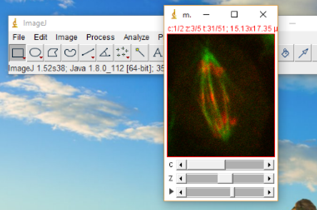Select the Wand tracing tool
This screenshot has height=210, width=317.
click(140, 53)
